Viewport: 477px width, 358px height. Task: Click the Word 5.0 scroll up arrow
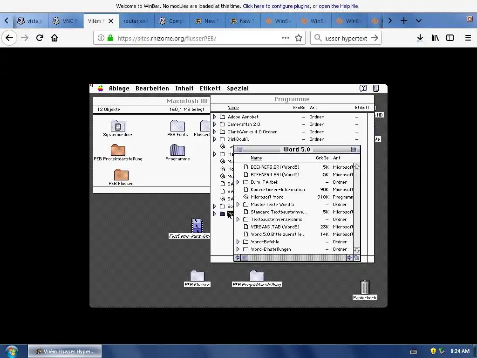click(x=357, y=167)
